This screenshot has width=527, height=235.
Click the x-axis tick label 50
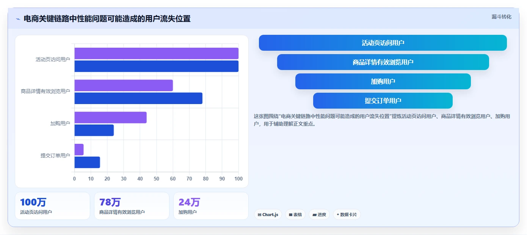[157, 179]
